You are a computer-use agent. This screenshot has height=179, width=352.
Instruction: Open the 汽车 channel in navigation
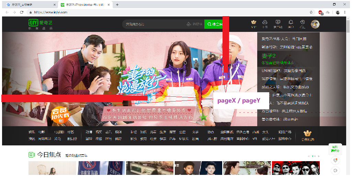point(172,139)
